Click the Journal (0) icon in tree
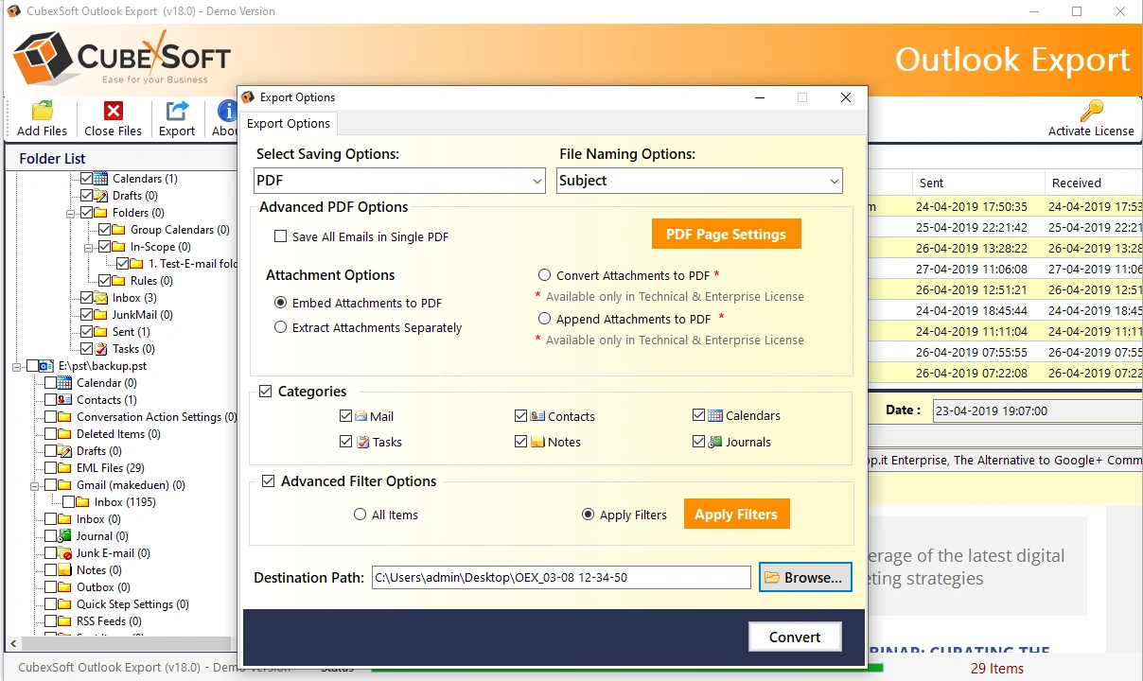 tap(65, 536)
